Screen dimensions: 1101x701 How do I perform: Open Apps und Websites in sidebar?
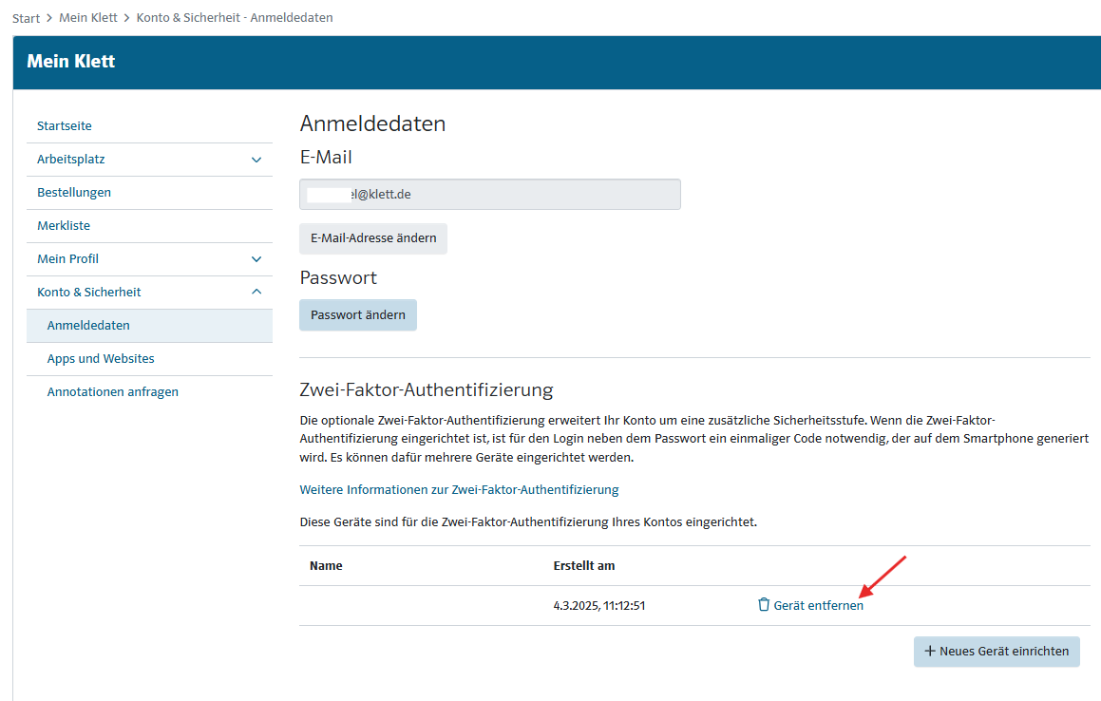point(101,358)
